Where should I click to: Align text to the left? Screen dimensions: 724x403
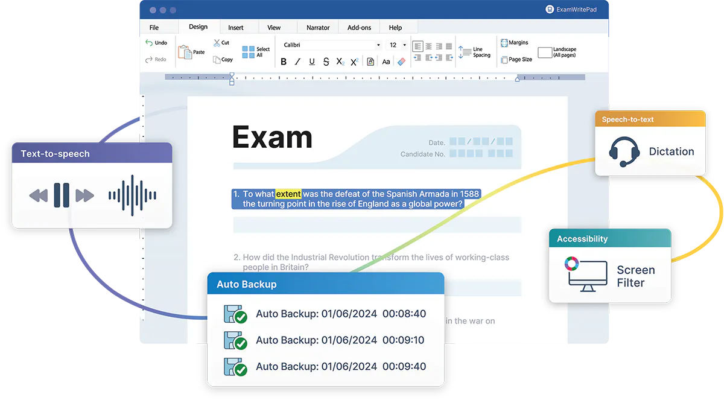[x=418, y=46]
